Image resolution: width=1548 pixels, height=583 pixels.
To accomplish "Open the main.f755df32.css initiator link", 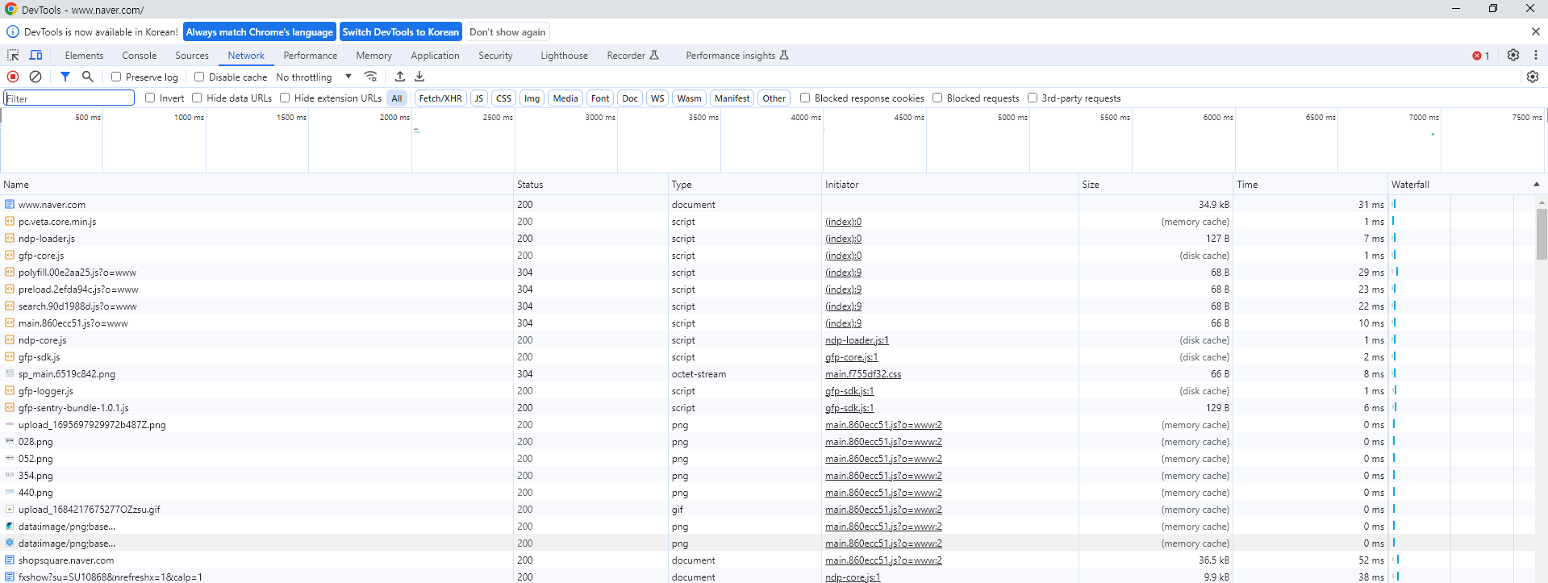I will click(x=863, y=374).
